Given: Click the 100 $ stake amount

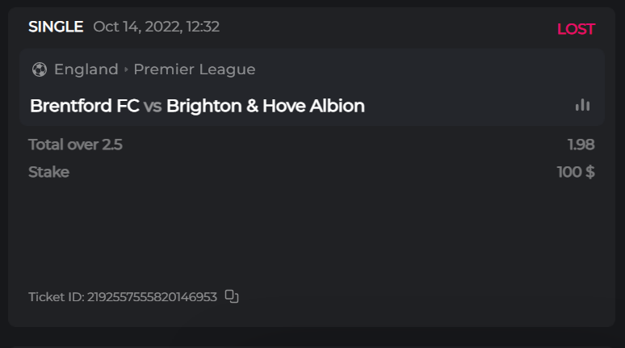Looking at the screenshot, I should (x=576, y=172).
